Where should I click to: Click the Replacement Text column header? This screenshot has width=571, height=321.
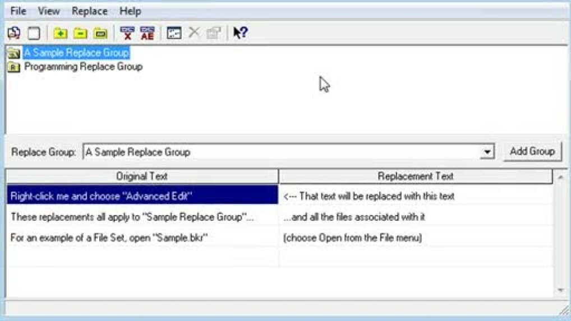[x=415, y=176]
